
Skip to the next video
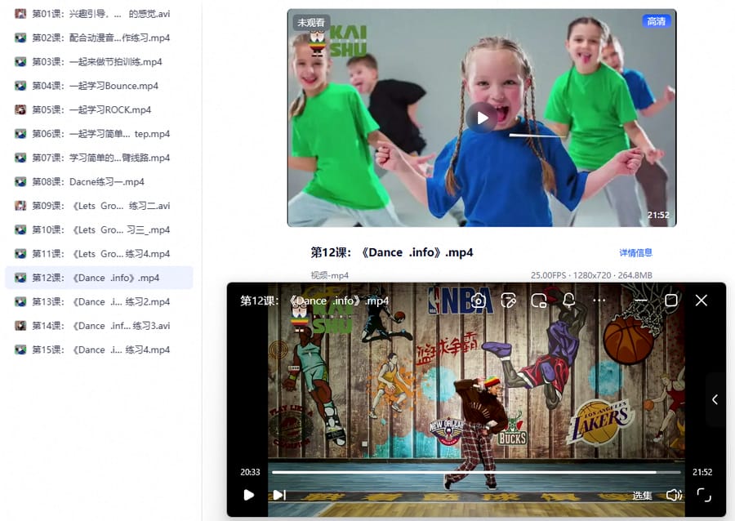tap(279, 495)
